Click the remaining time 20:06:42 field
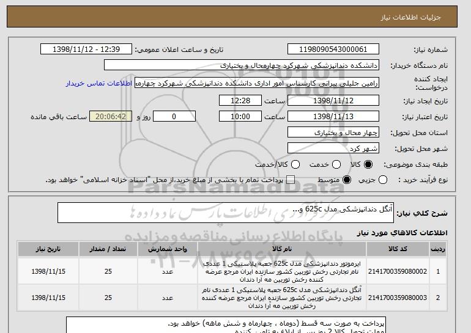Viewport: 471px width, 333px height. pos(111,117)
